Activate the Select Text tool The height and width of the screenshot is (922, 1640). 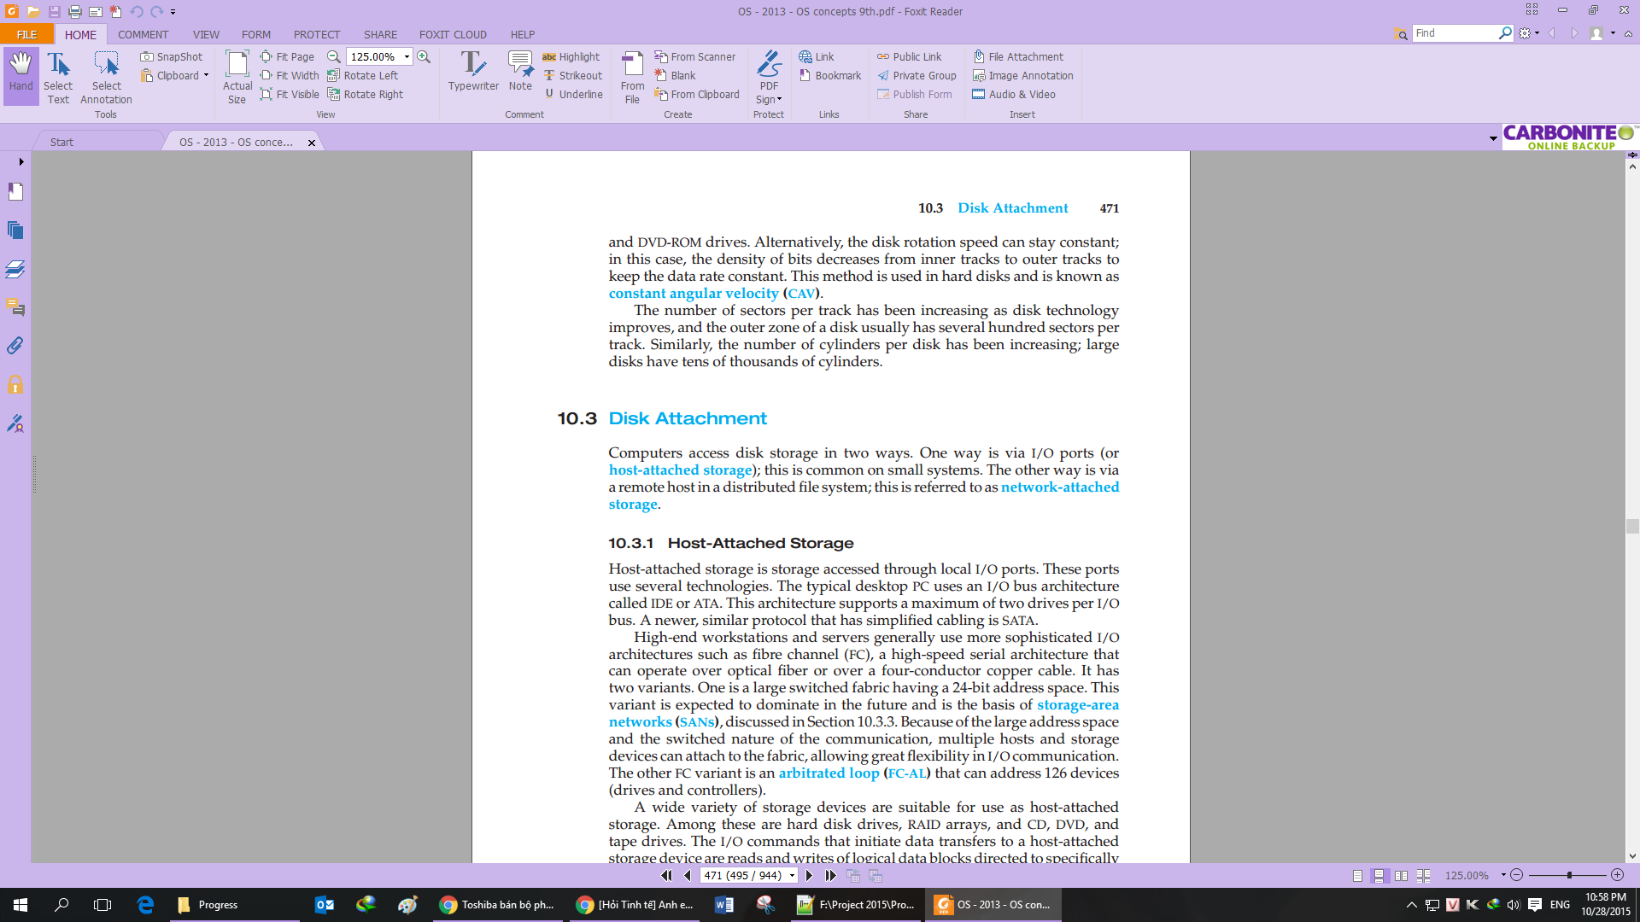(x=58, y=77)
